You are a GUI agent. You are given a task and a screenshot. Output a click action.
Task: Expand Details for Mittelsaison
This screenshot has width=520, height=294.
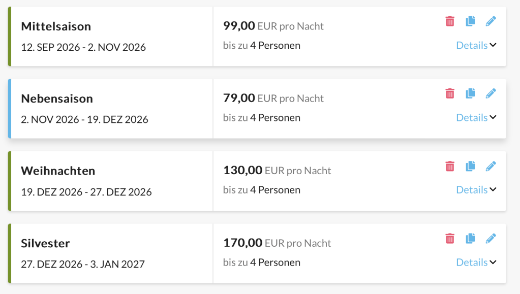476,45
